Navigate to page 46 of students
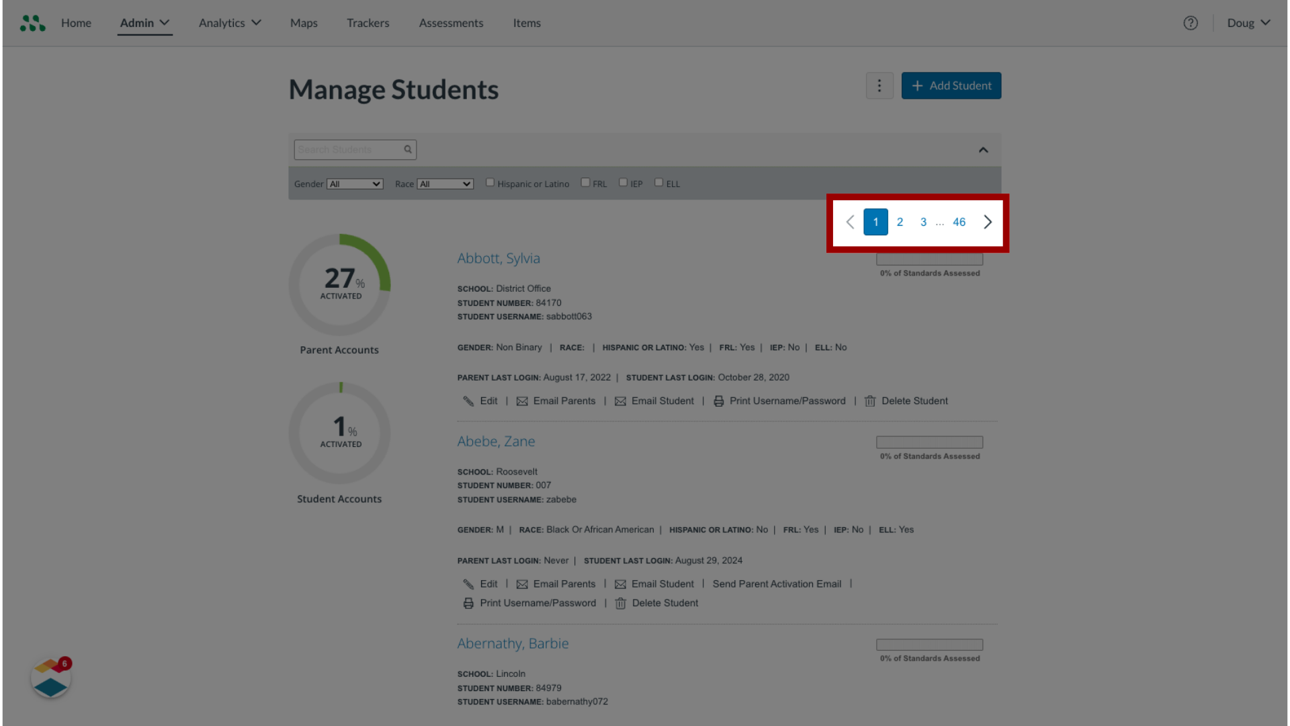 pos(959,222)
